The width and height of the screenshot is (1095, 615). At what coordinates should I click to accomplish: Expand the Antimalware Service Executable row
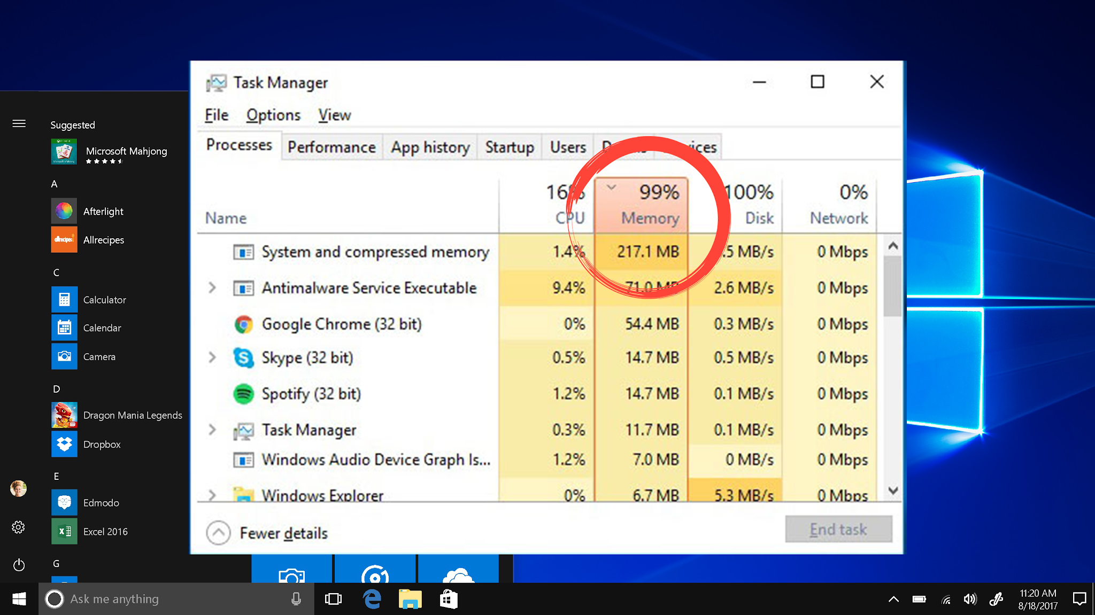coord(212,288)
